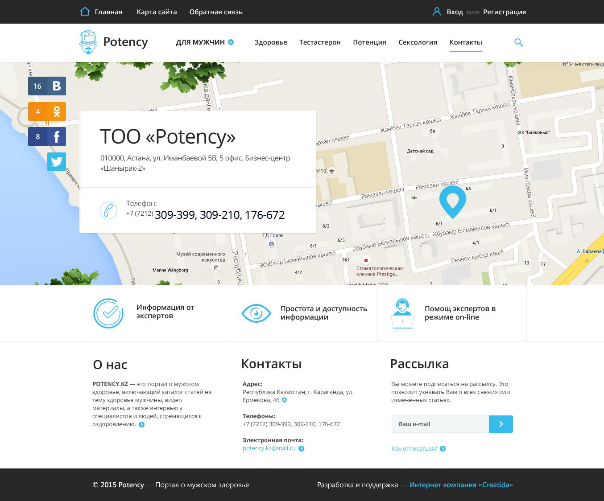604x501 pixels.
Task: Click the location pin after Ермекова, 46
Action: coord(285,400)
